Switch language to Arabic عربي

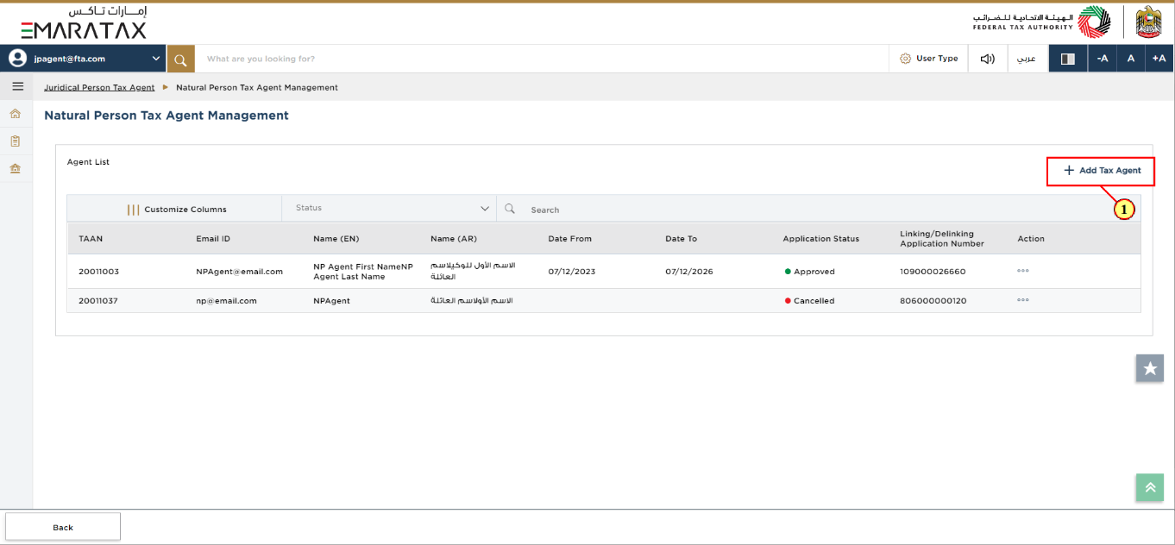click(1027, 59)
